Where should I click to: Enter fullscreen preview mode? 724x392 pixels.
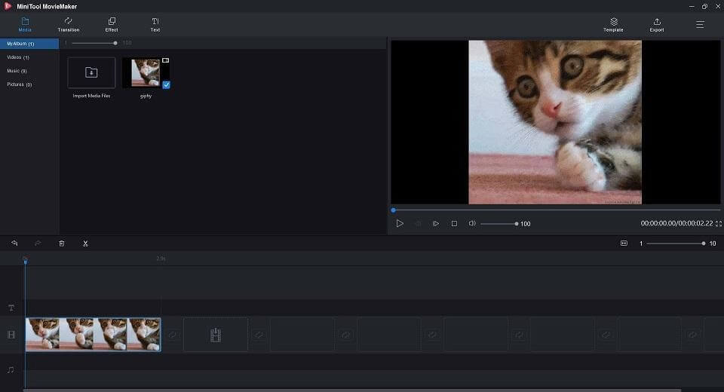tap(719, 223)
